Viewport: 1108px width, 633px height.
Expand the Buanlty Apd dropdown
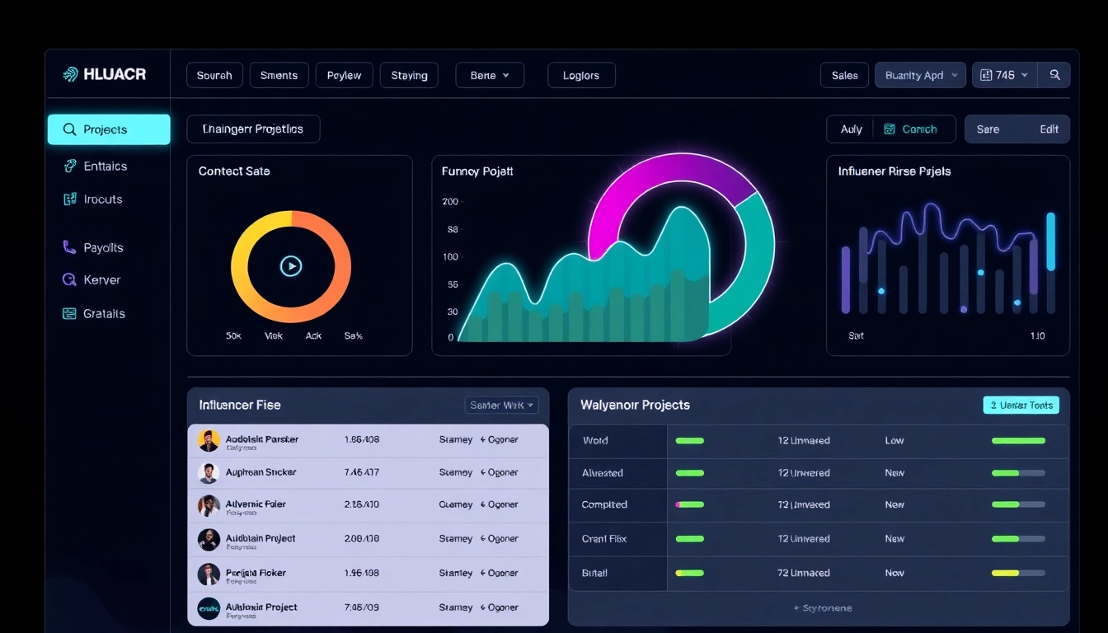tap(919, 74)
